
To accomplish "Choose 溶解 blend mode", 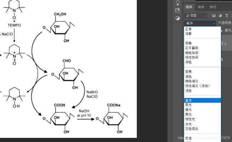I will [x=202, y=33].
